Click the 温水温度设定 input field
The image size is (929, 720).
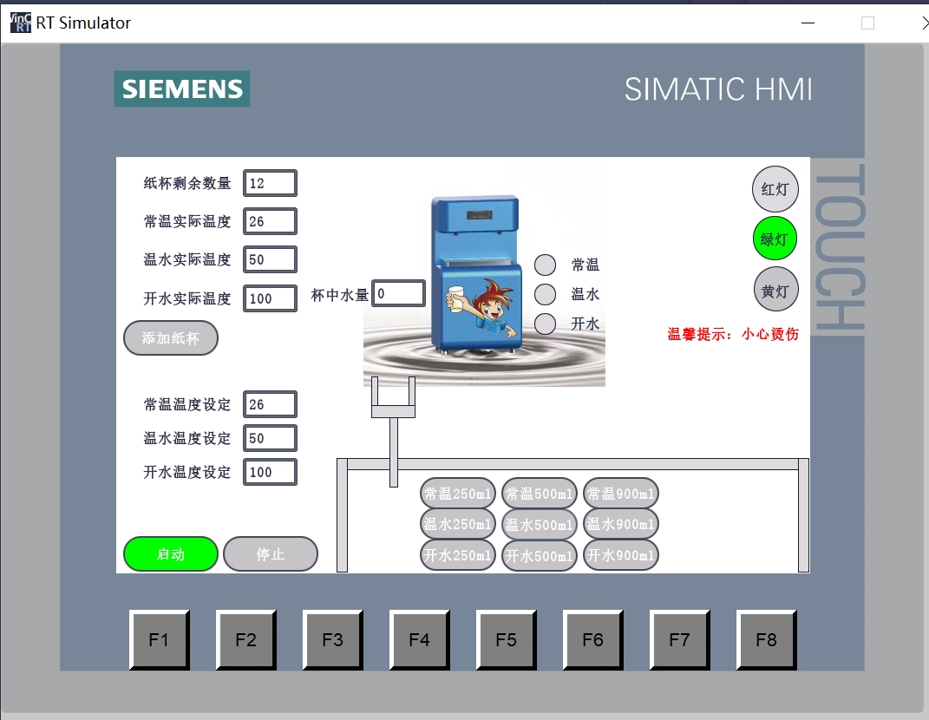[x=270, y=438]
